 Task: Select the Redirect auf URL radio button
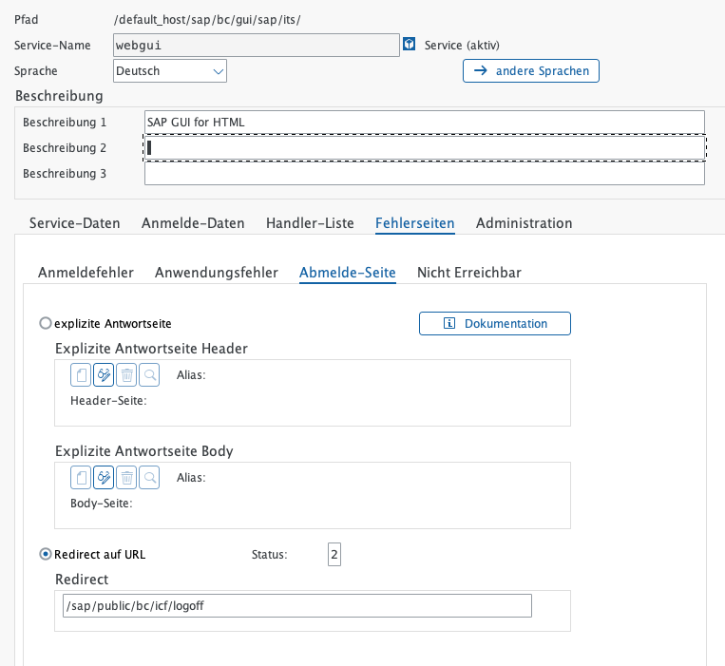coord(46,554)
